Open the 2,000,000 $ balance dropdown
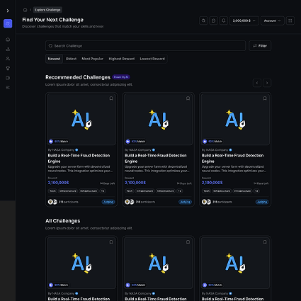Image resolution: width=301 pixels, height=301 pixels. point(244,21)
